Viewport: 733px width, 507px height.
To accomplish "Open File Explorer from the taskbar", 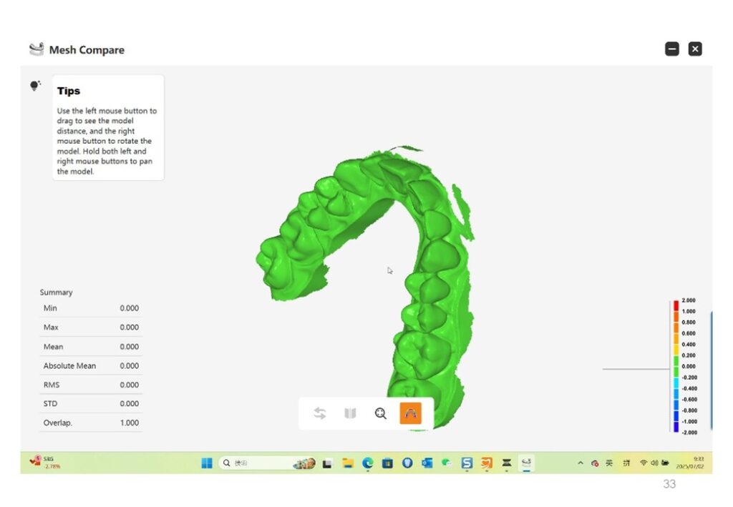I will (347, 463).
